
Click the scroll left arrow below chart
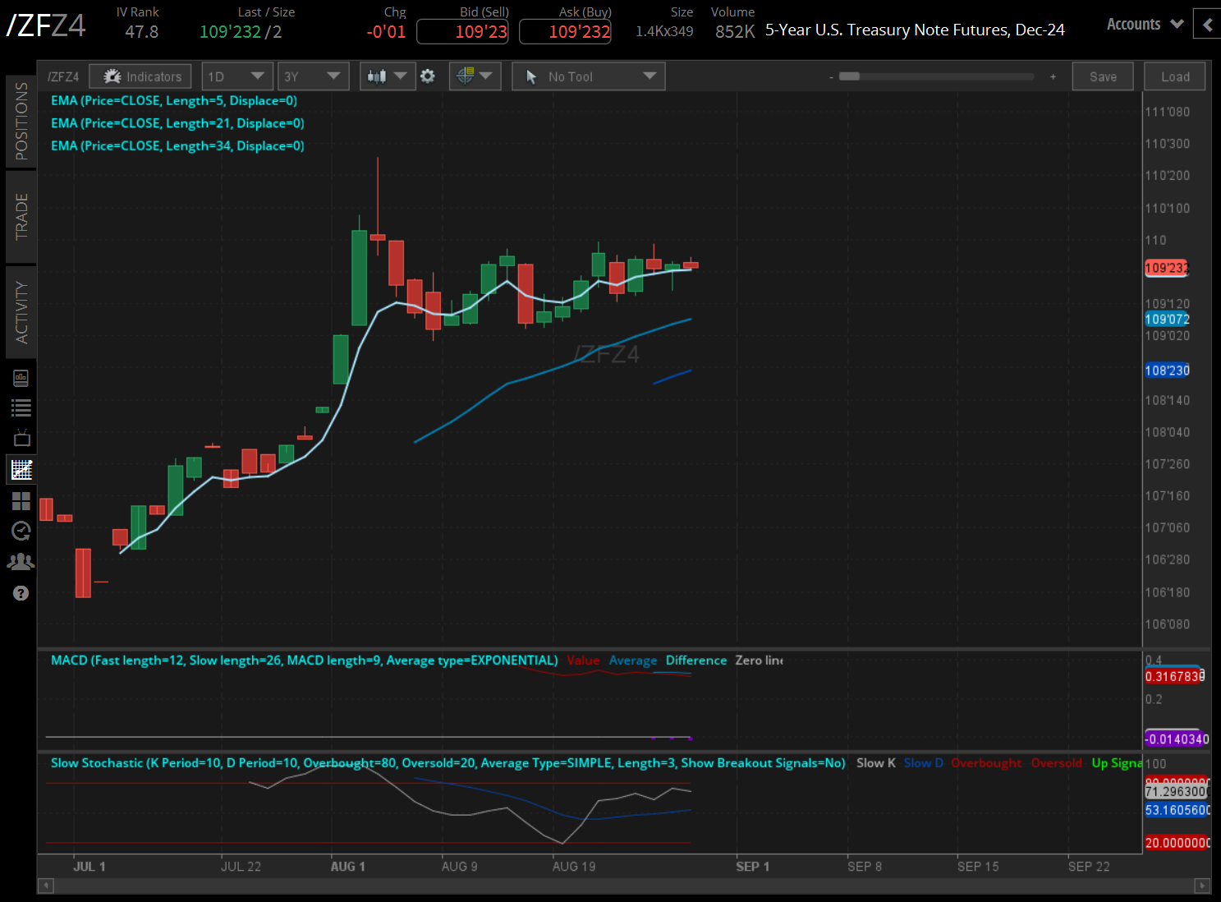[46, 886]
